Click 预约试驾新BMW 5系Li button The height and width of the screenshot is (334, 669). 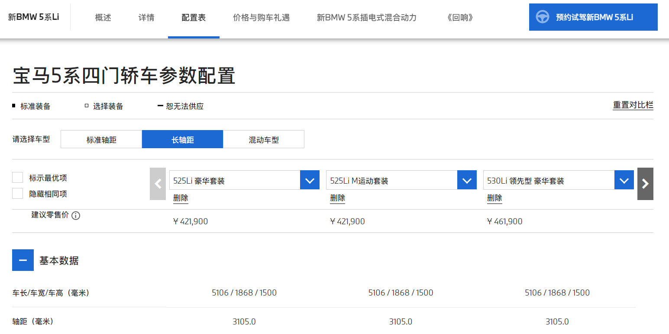[593, 17]
